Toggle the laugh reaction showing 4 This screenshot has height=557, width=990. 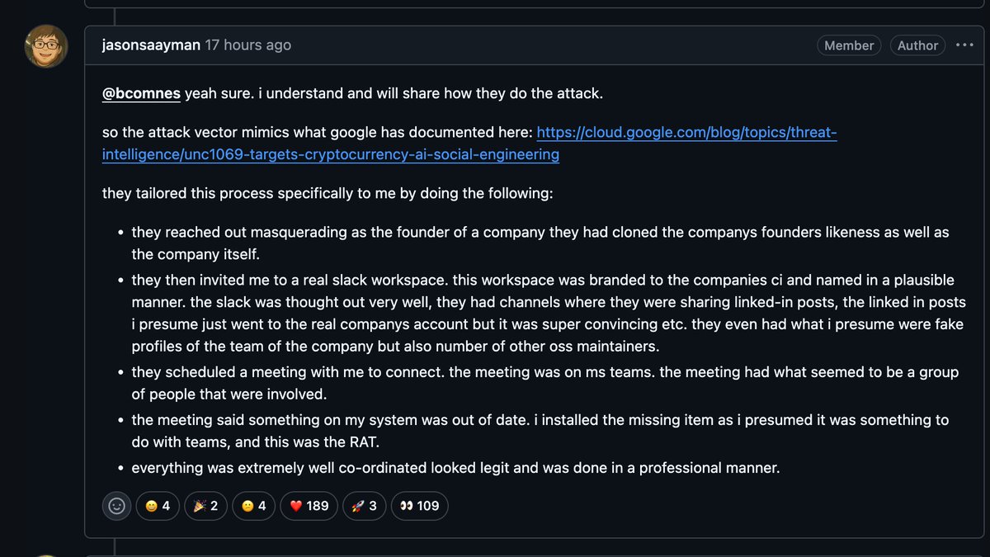coord(158,506)
